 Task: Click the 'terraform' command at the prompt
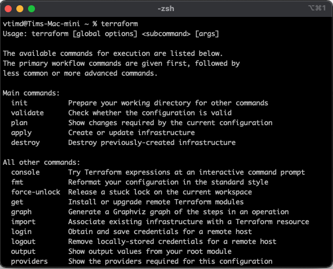[119, 24]
